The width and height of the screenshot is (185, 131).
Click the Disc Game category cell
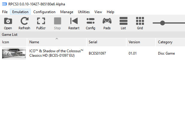coord(166,53)
